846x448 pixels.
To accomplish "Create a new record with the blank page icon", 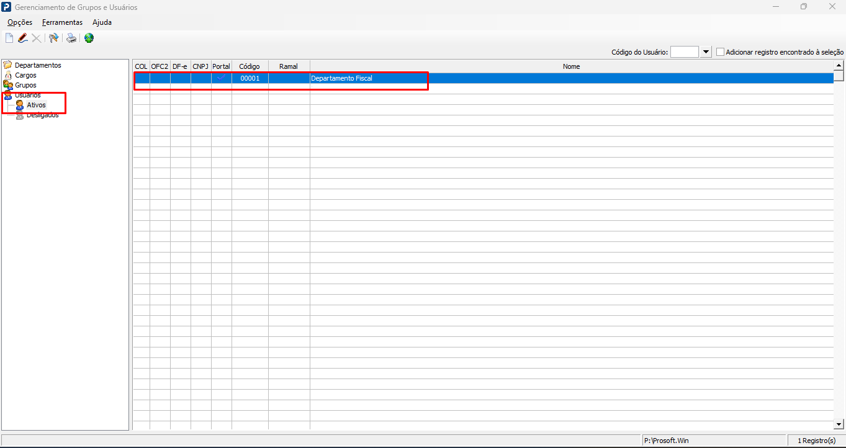I will pos(9,38).
